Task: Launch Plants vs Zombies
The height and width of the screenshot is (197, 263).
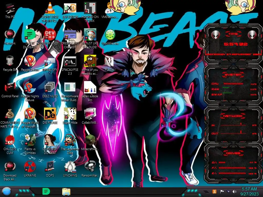Action: tap(30, 144)
